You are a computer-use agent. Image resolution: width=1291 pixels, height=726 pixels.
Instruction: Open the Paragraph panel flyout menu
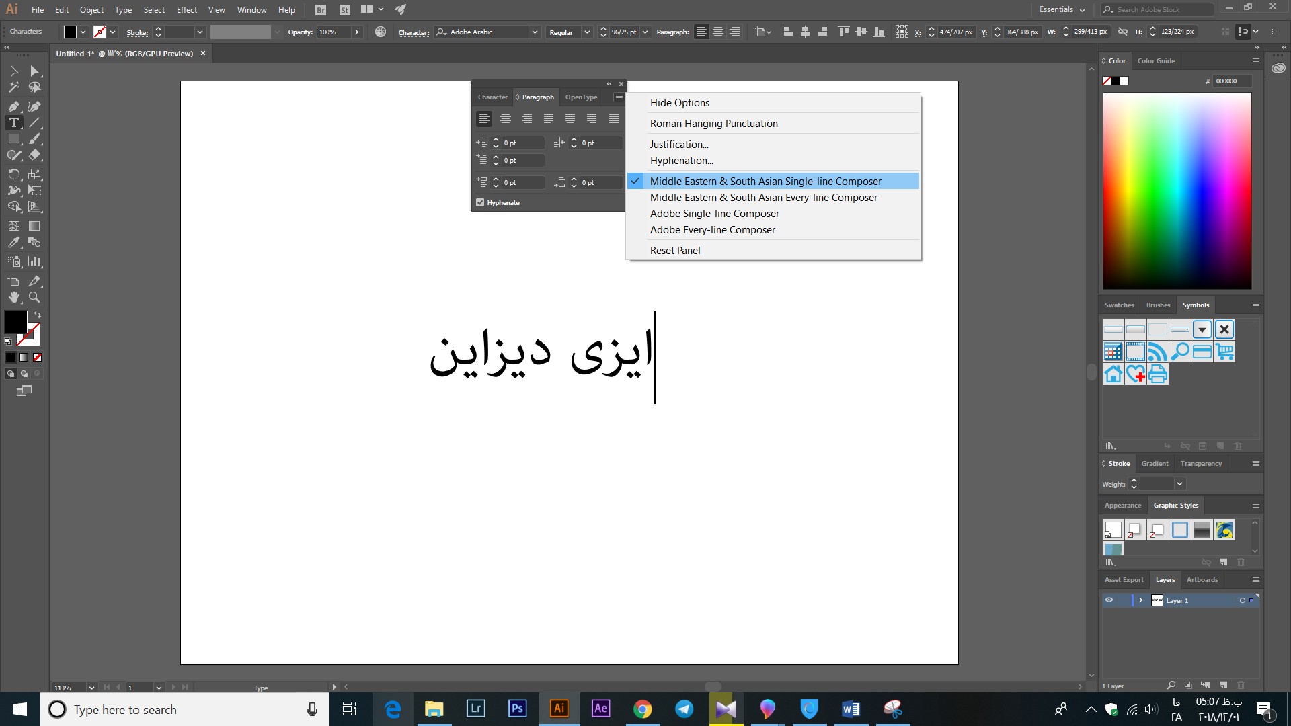pyautogui.click(x=619, y=97)
